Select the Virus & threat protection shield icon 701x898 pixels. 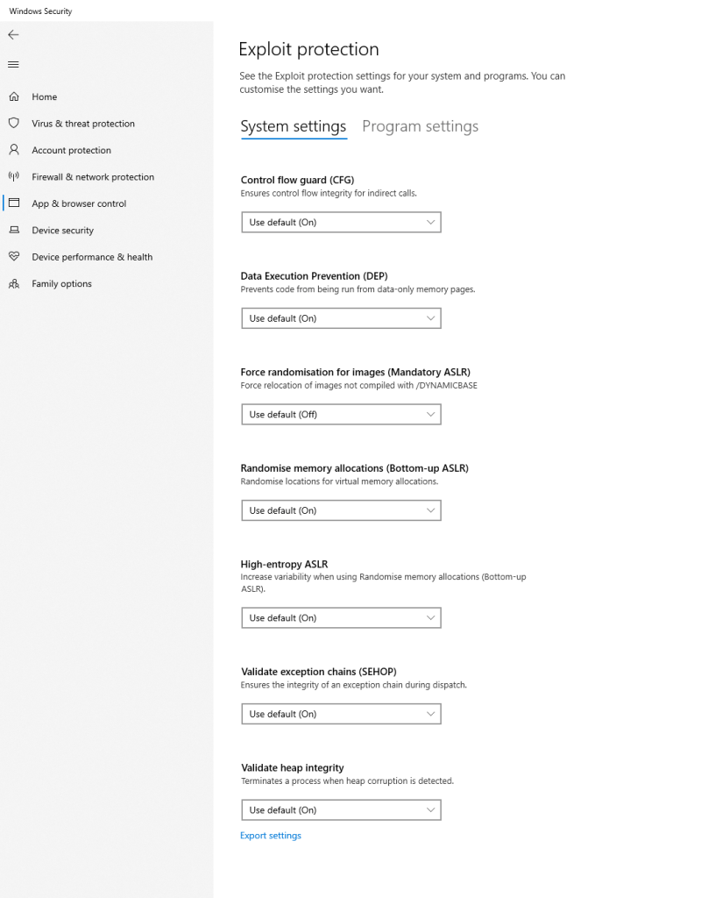[x=14, y=124]
